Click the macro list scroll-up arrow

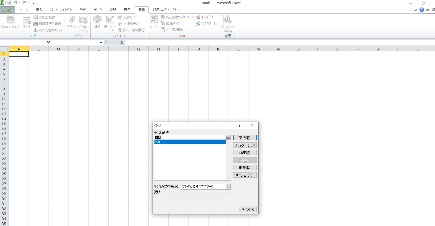[228, 143]
